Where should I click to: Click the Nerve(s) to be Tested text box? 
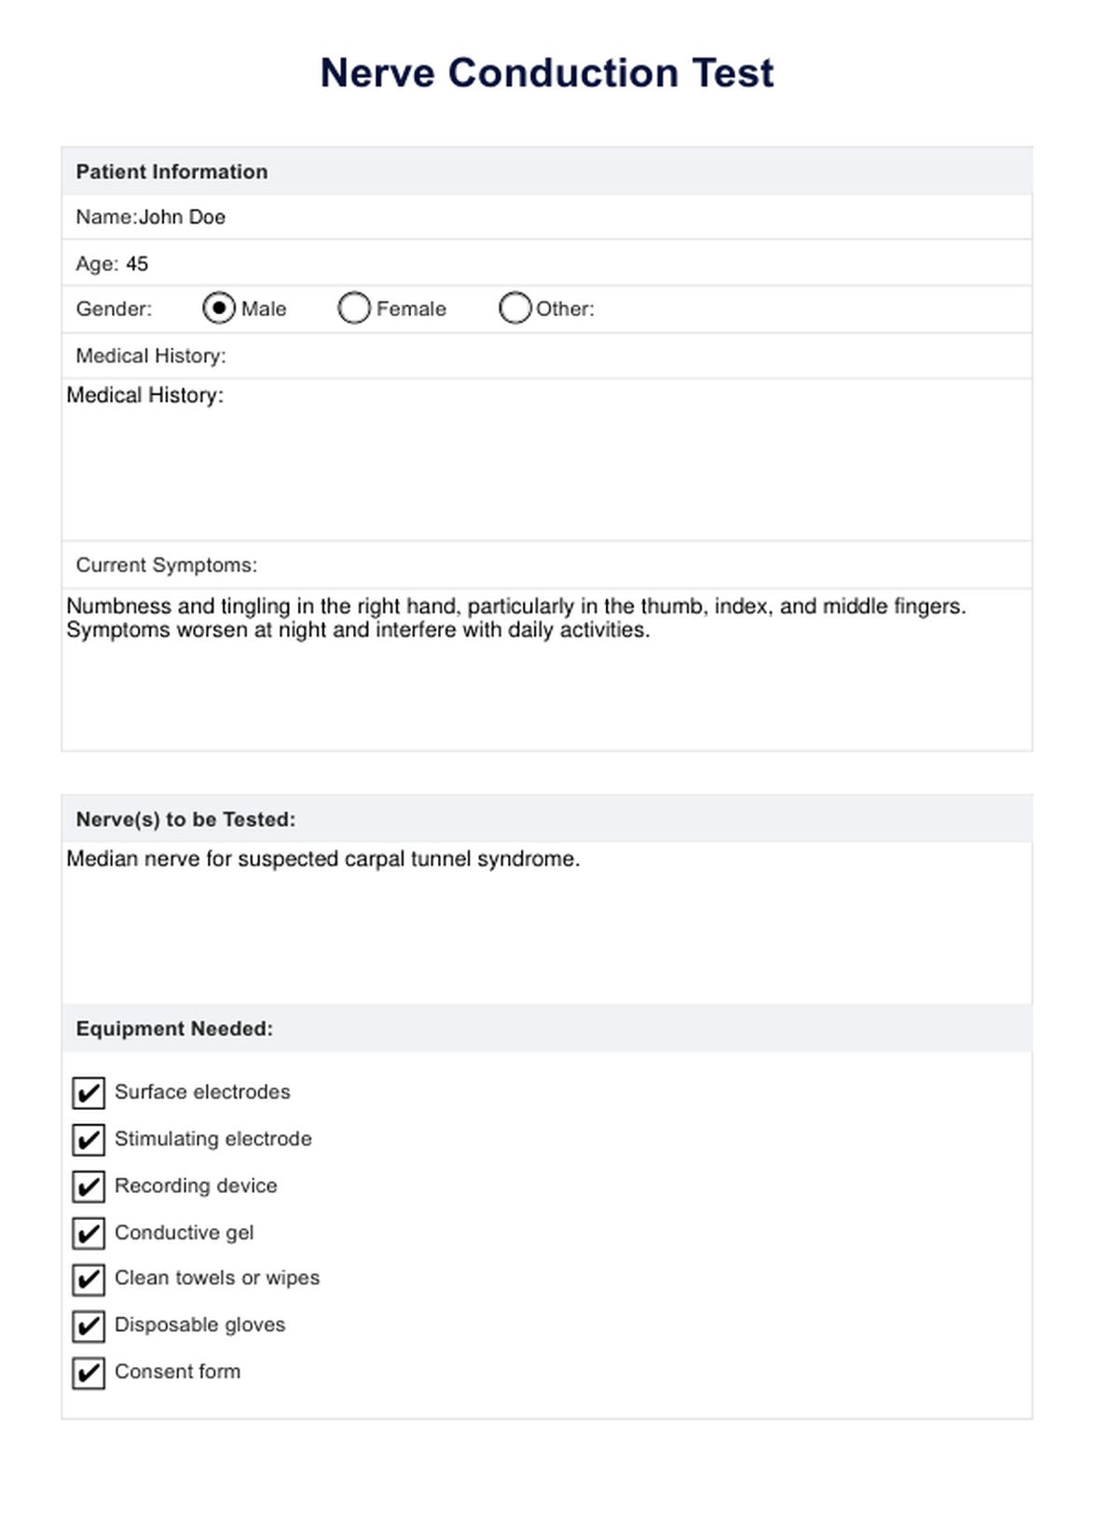(x=546, y=922)
